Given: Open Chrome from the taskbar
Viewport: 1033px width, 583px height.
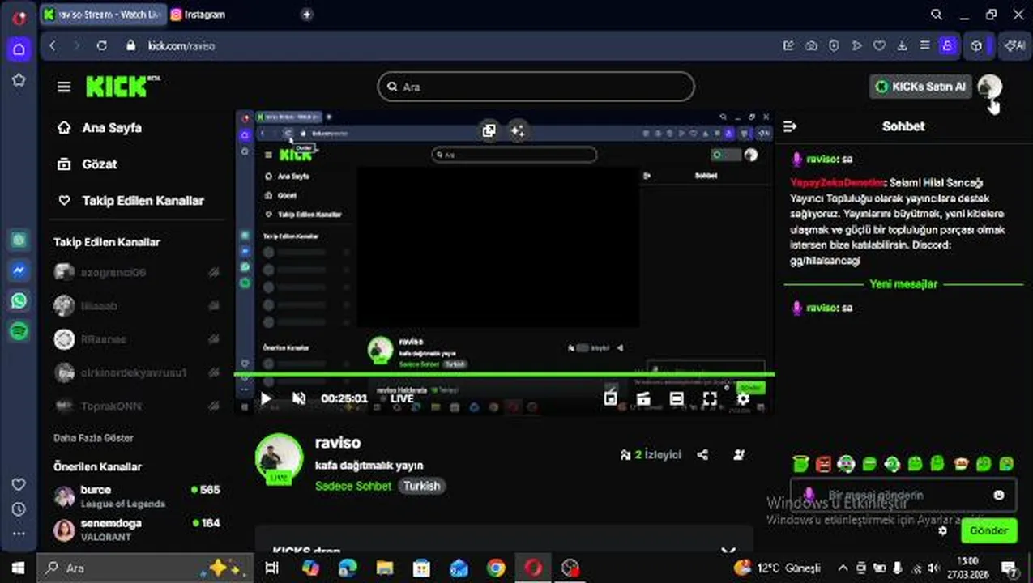Looking at the screenshot, I should coord(496,568).
